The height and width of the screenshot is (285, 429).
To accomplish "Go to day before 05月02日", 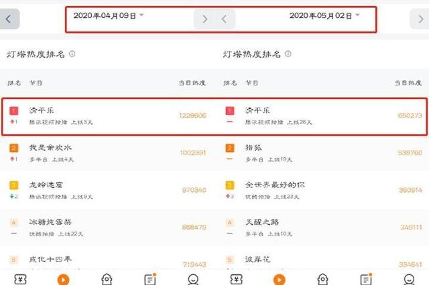I will (225, 19).
